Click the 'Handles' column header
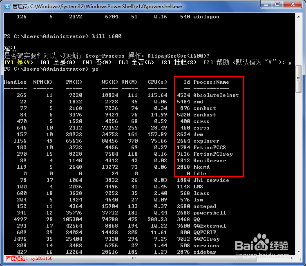306x266 pixels. (15, 82)
